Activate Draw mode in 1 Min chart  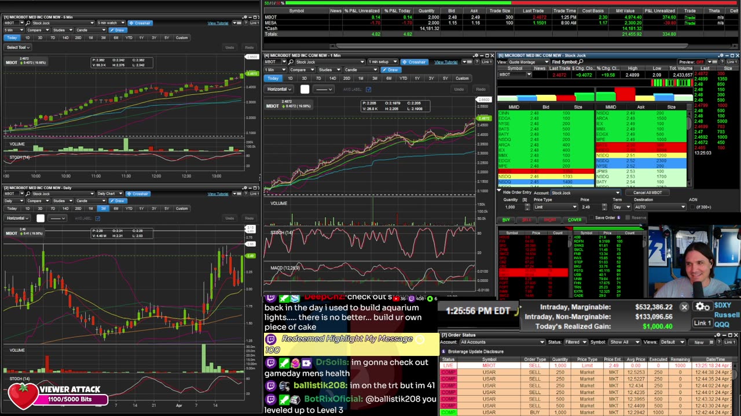pos(392,70)
